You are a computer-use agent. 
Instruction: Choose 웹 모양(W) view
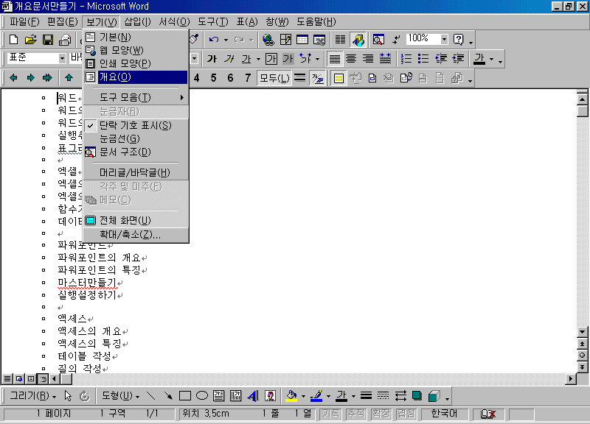(x=136, y=50)
